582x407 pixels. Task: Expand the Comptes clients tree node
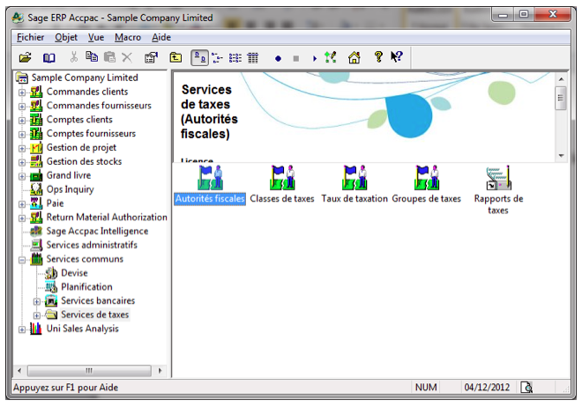pos(22,121)
